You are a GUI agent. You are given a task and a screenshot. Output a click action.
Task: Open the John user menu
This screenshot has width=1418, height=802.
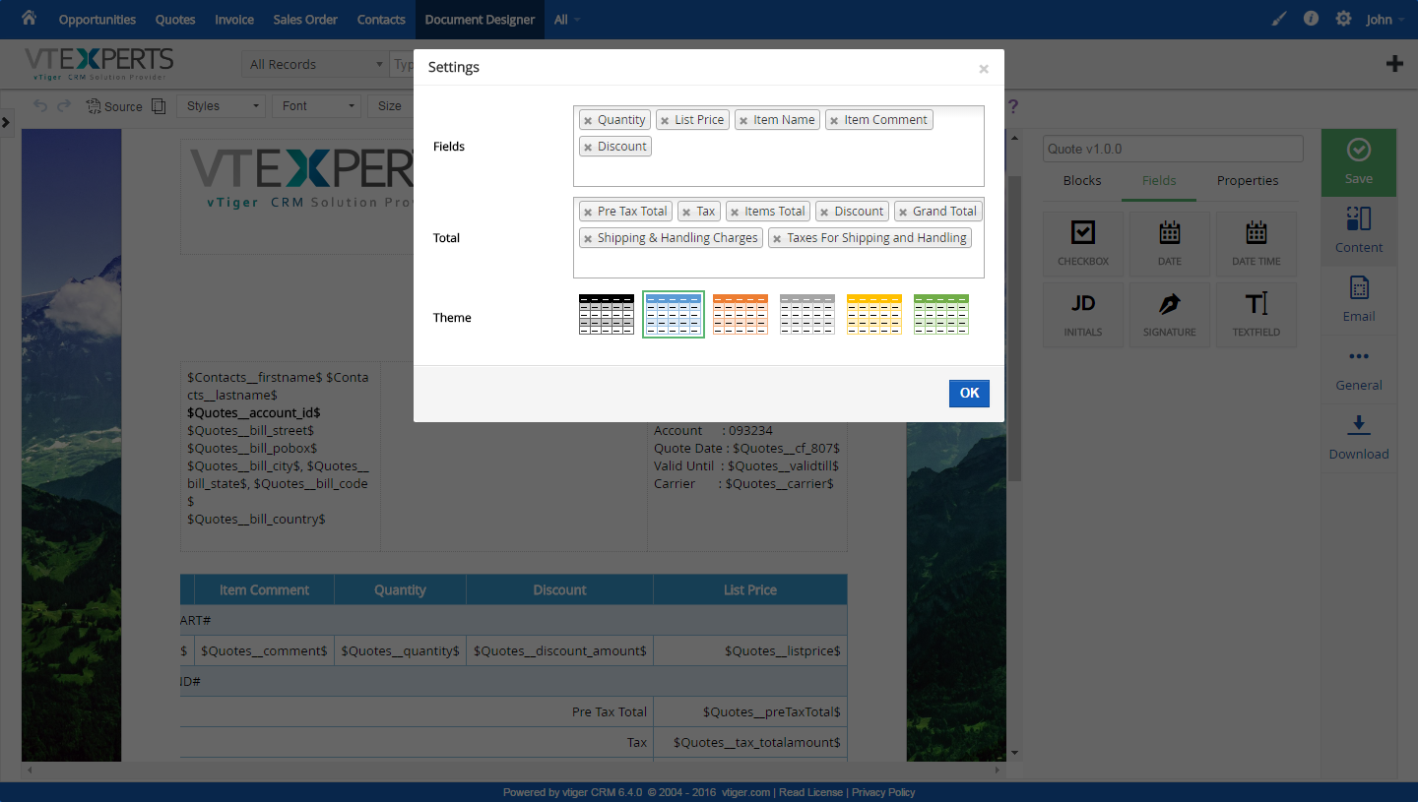tap(1386, 20)
